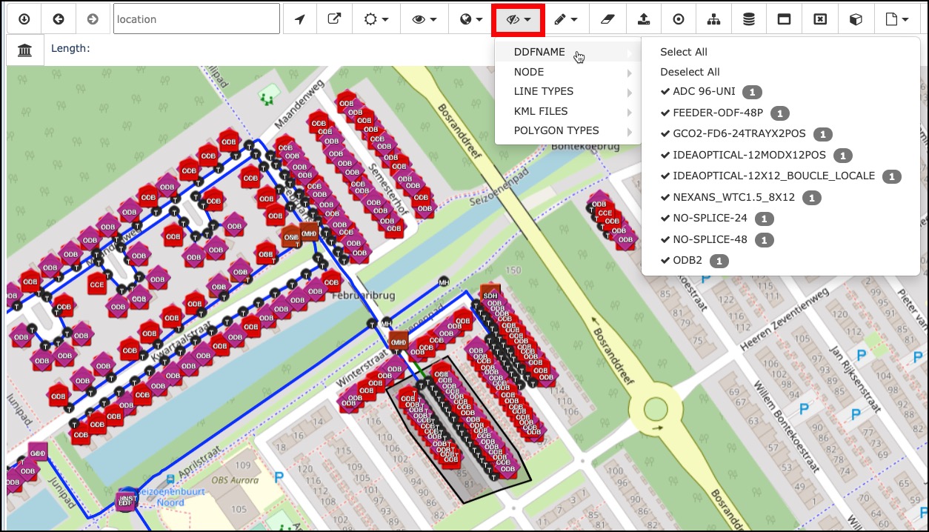Click the location arrow navigate icon
Screen dimensions: 929x532
299,19
